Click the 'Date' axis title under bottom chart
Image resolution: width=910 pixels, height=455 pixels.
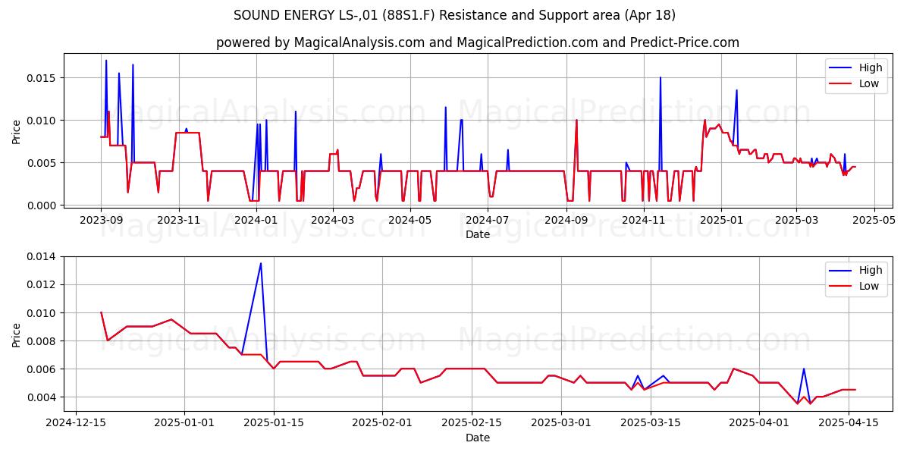click(478, 438)
